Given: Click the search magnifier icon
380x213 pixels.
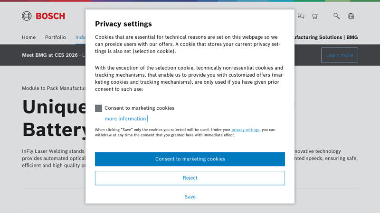Looking at the screenshot, I should coord(337,16).
